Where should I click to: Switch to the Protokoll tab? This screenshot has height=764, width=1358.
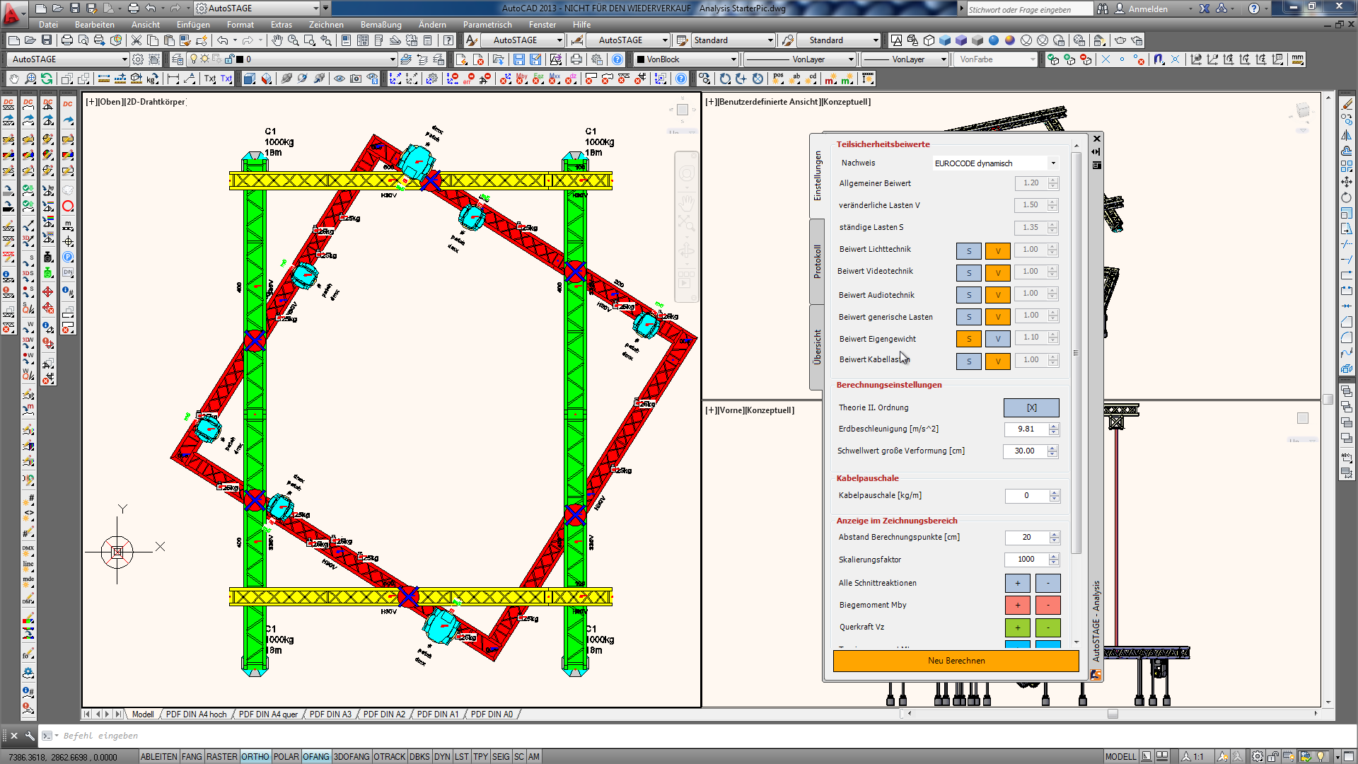[x=817, y=262]
